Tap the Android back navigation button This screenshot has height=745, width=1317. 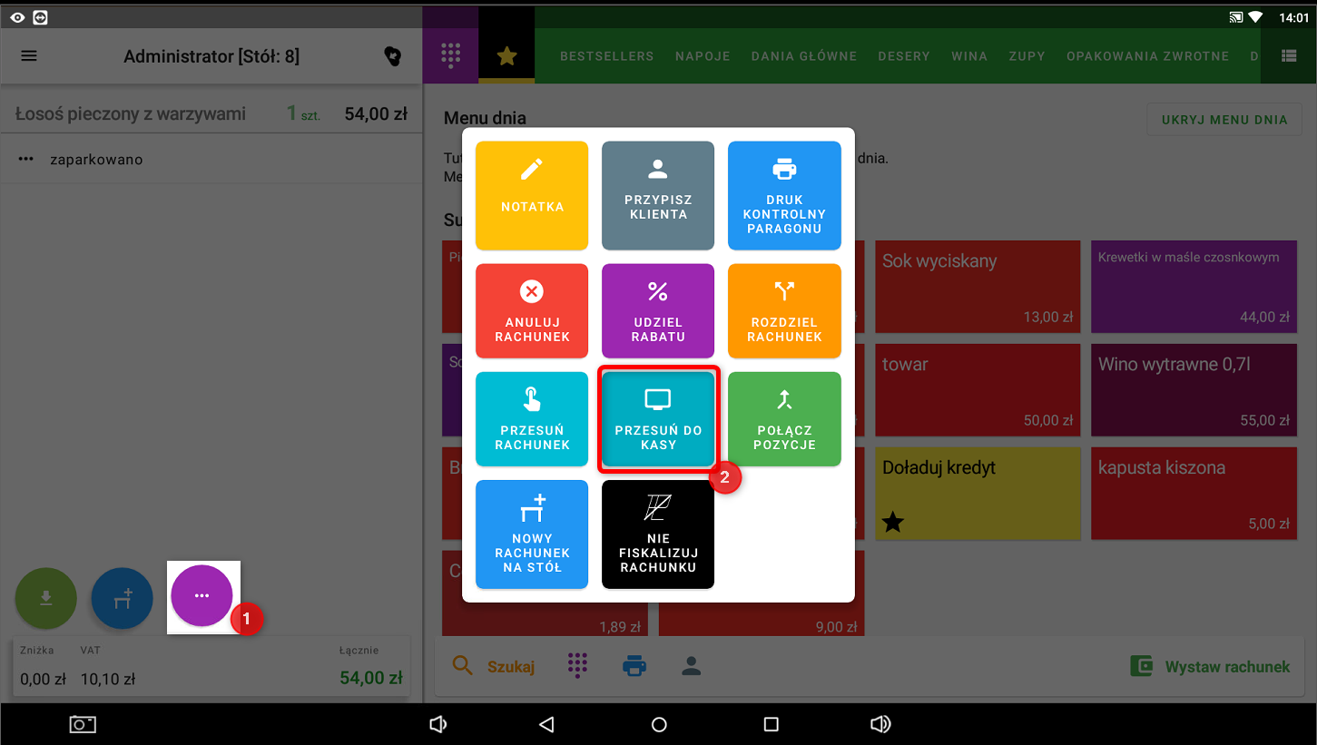(x=546, y=724)
